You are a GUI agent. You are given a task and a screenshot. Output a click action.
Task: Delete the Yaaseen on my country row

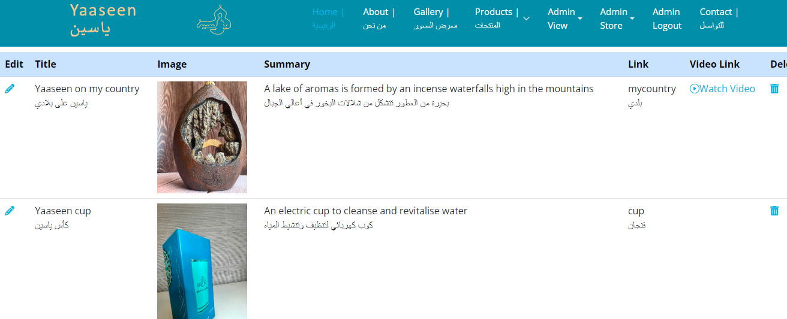pyautogui.click(x=774, y=89)
